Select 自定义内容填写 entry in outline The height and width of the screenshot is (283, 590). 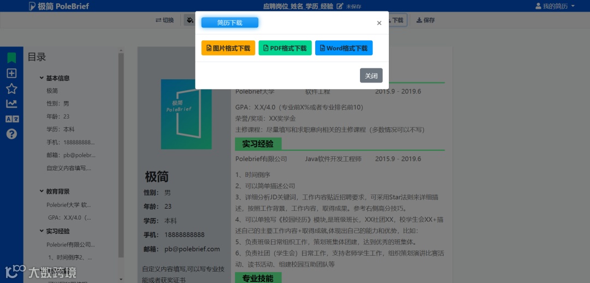(x=69, y=168)
